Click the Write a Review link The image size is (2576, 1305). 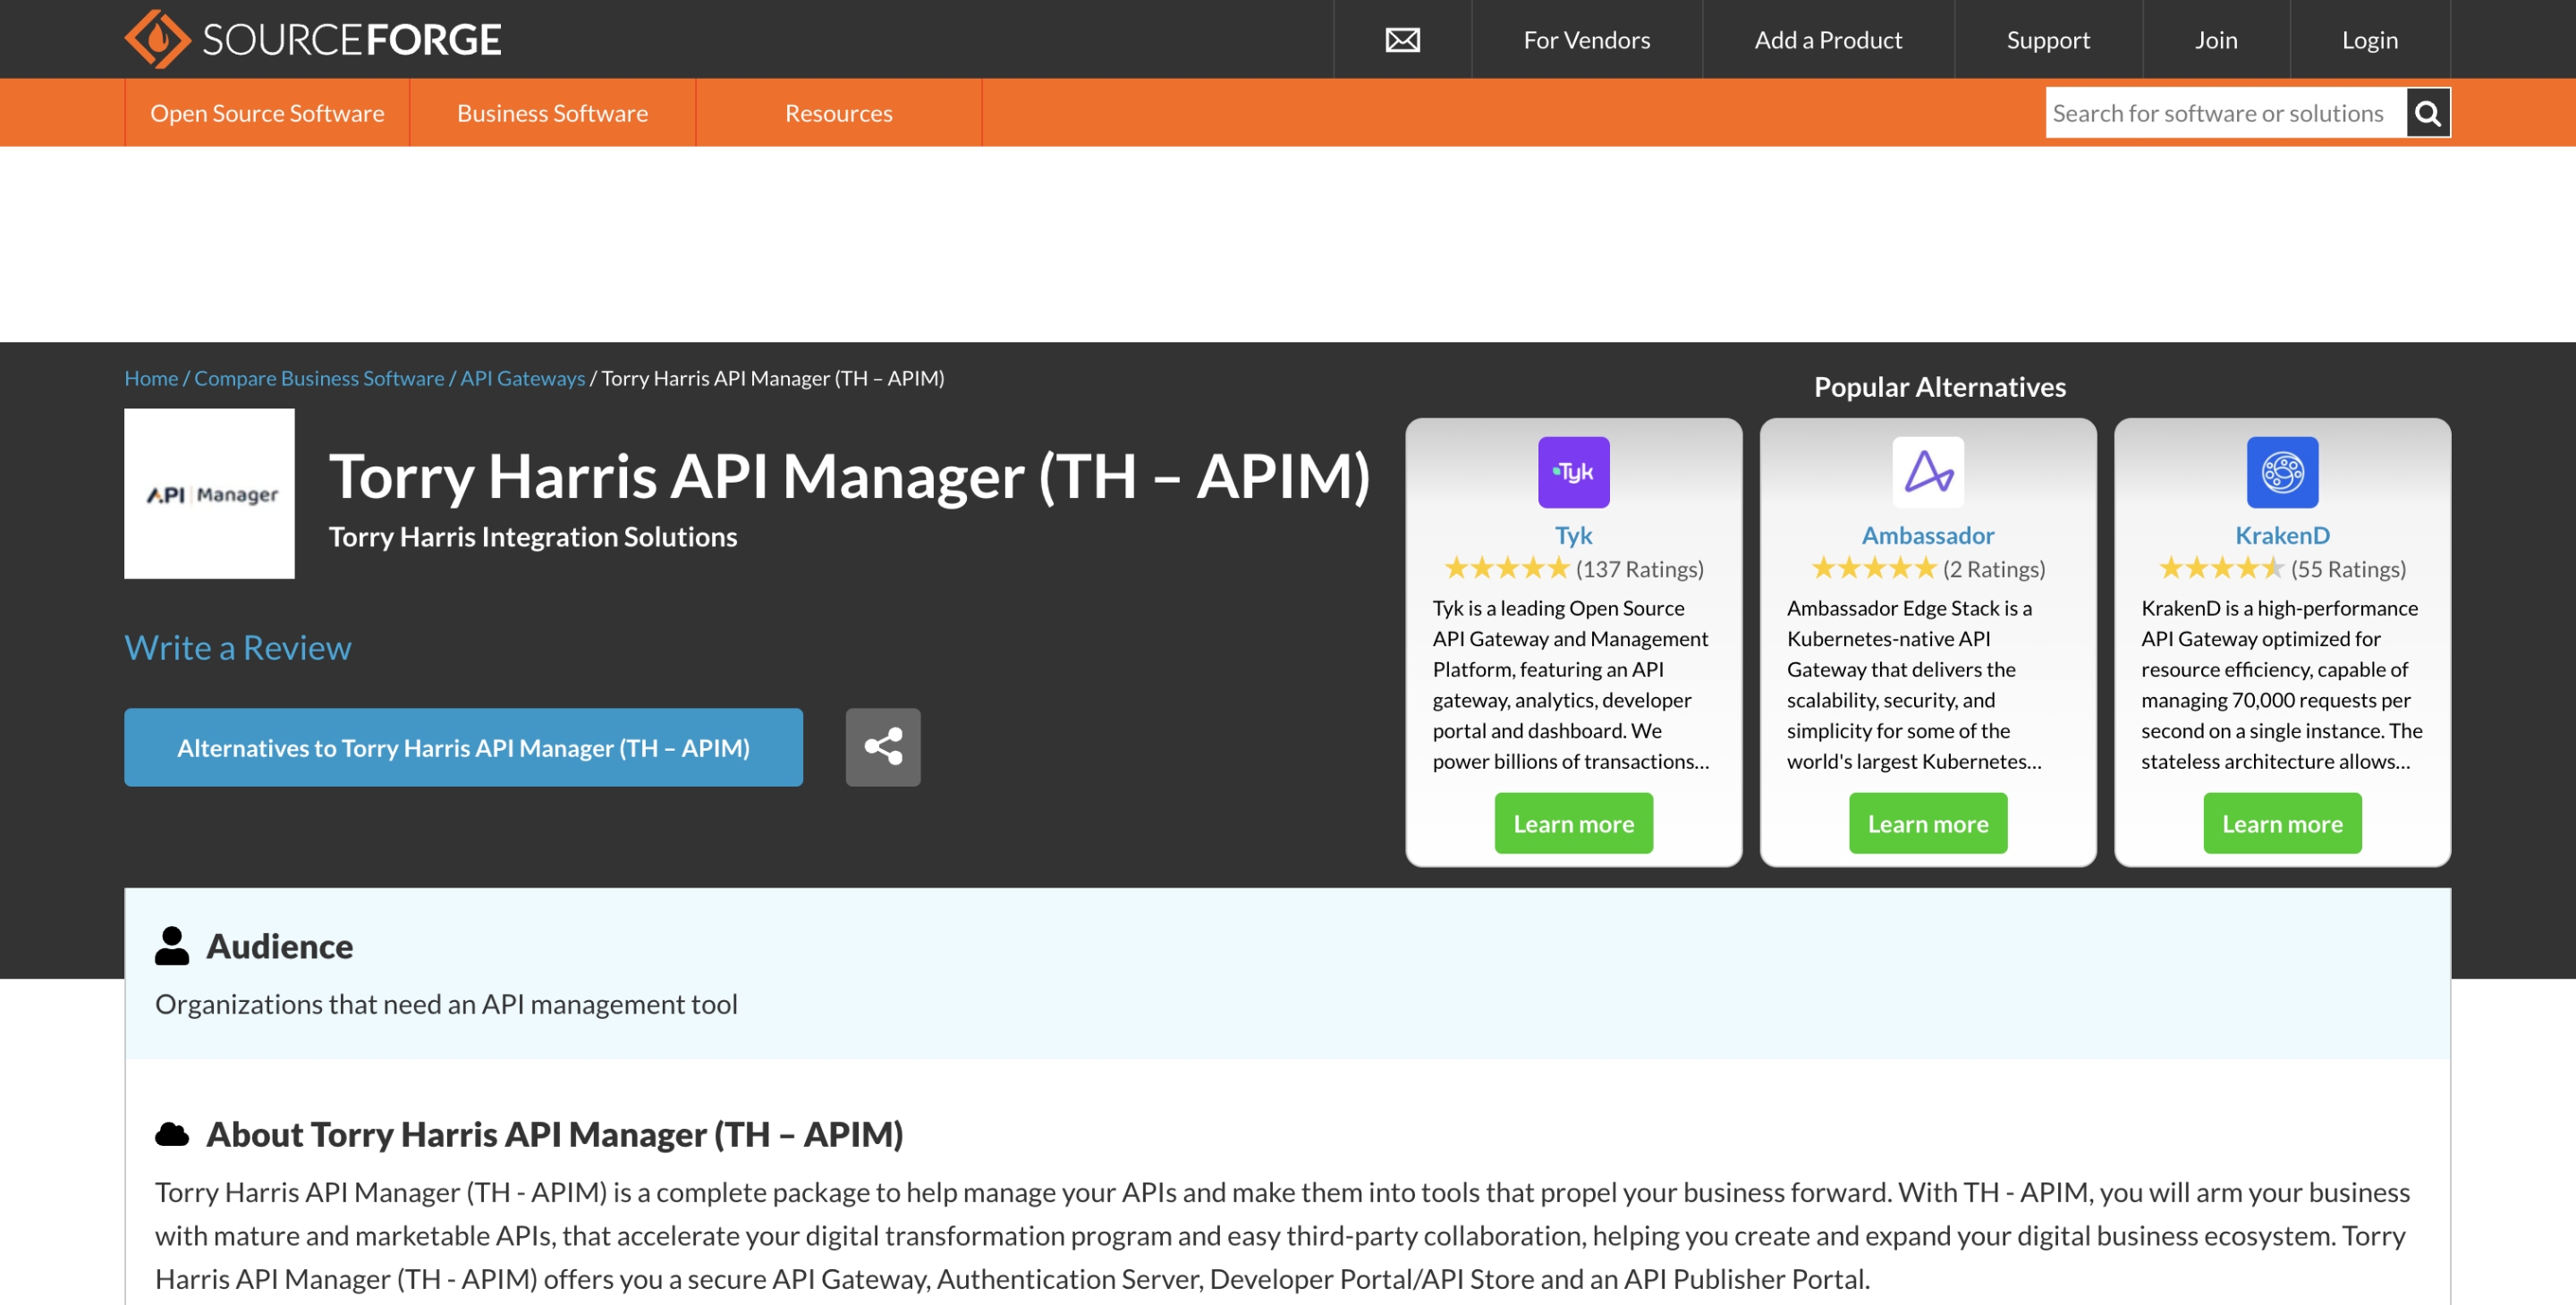[x=238, y=646]
